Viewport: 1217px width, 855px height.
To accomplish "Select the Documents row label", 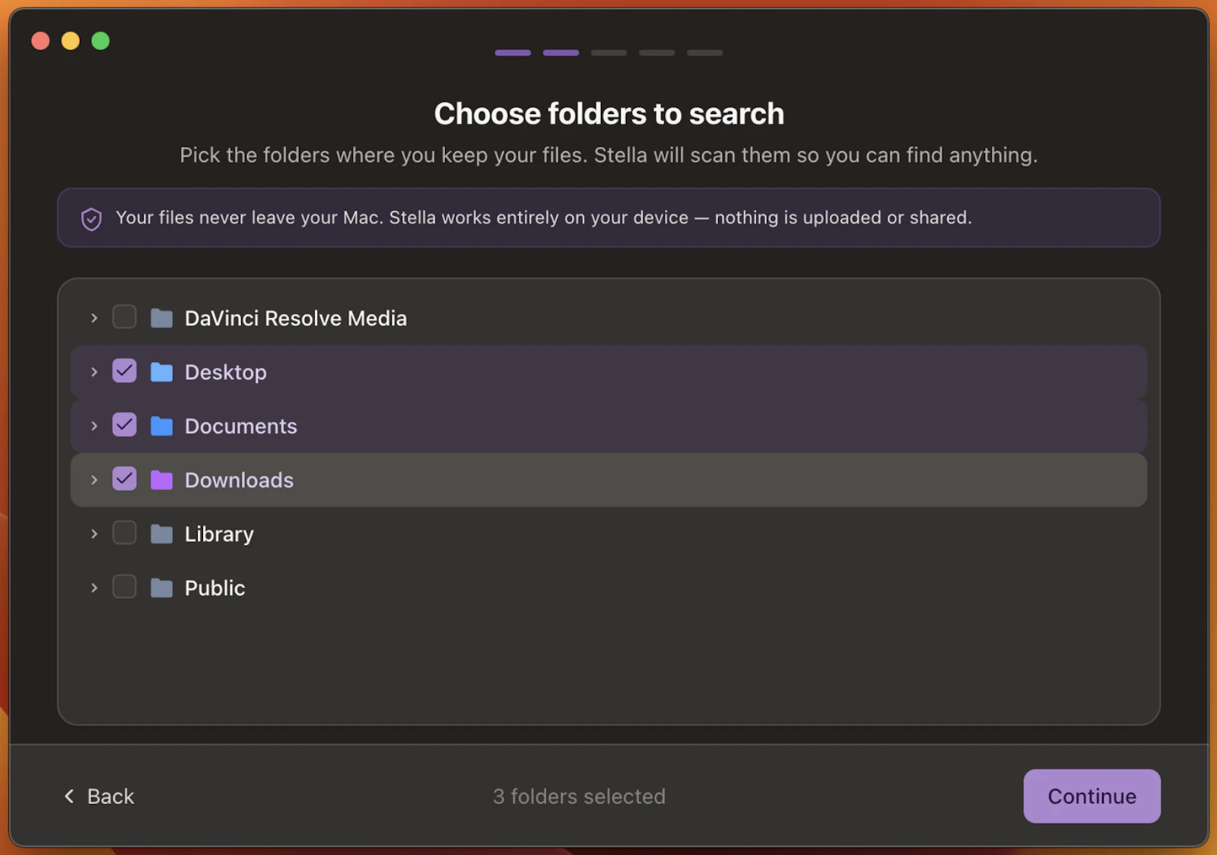I will click(241, 426).
